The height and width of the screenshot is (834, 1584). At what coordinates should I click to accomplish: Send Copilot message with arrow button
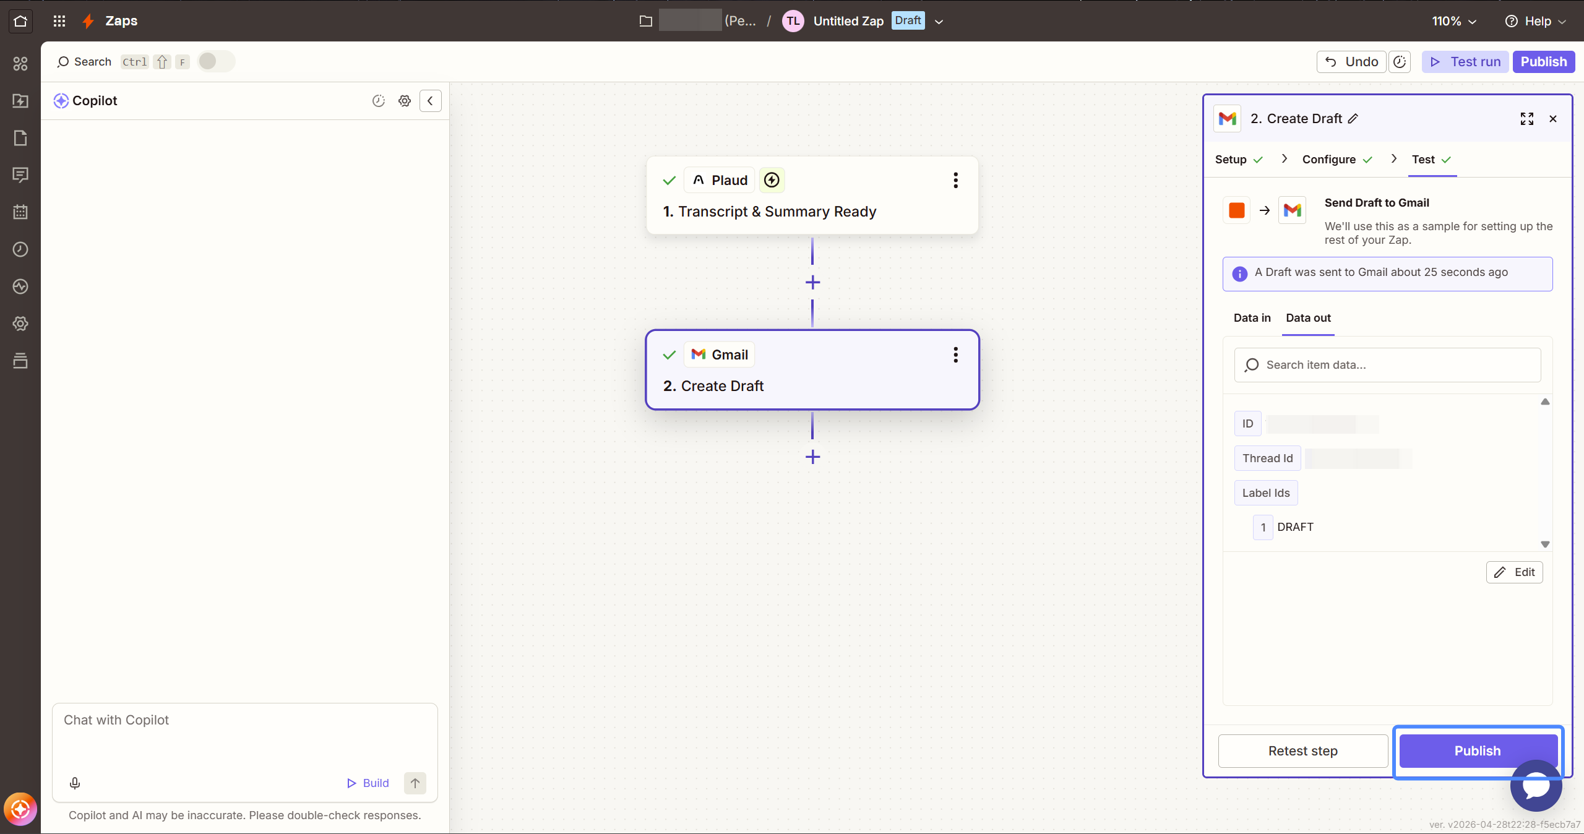coord(415,783)
